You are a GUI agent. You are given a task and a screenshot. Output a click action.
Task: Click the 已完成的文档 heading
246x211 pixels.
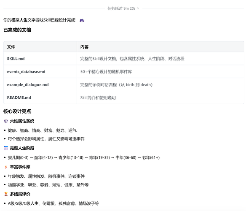pos(17,30)
